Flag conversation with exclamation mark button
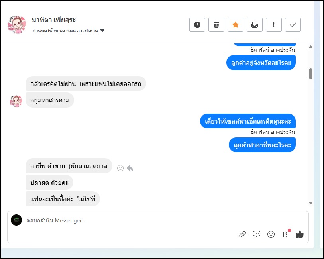This screenshot has width=324, height=259. (274, 25)
